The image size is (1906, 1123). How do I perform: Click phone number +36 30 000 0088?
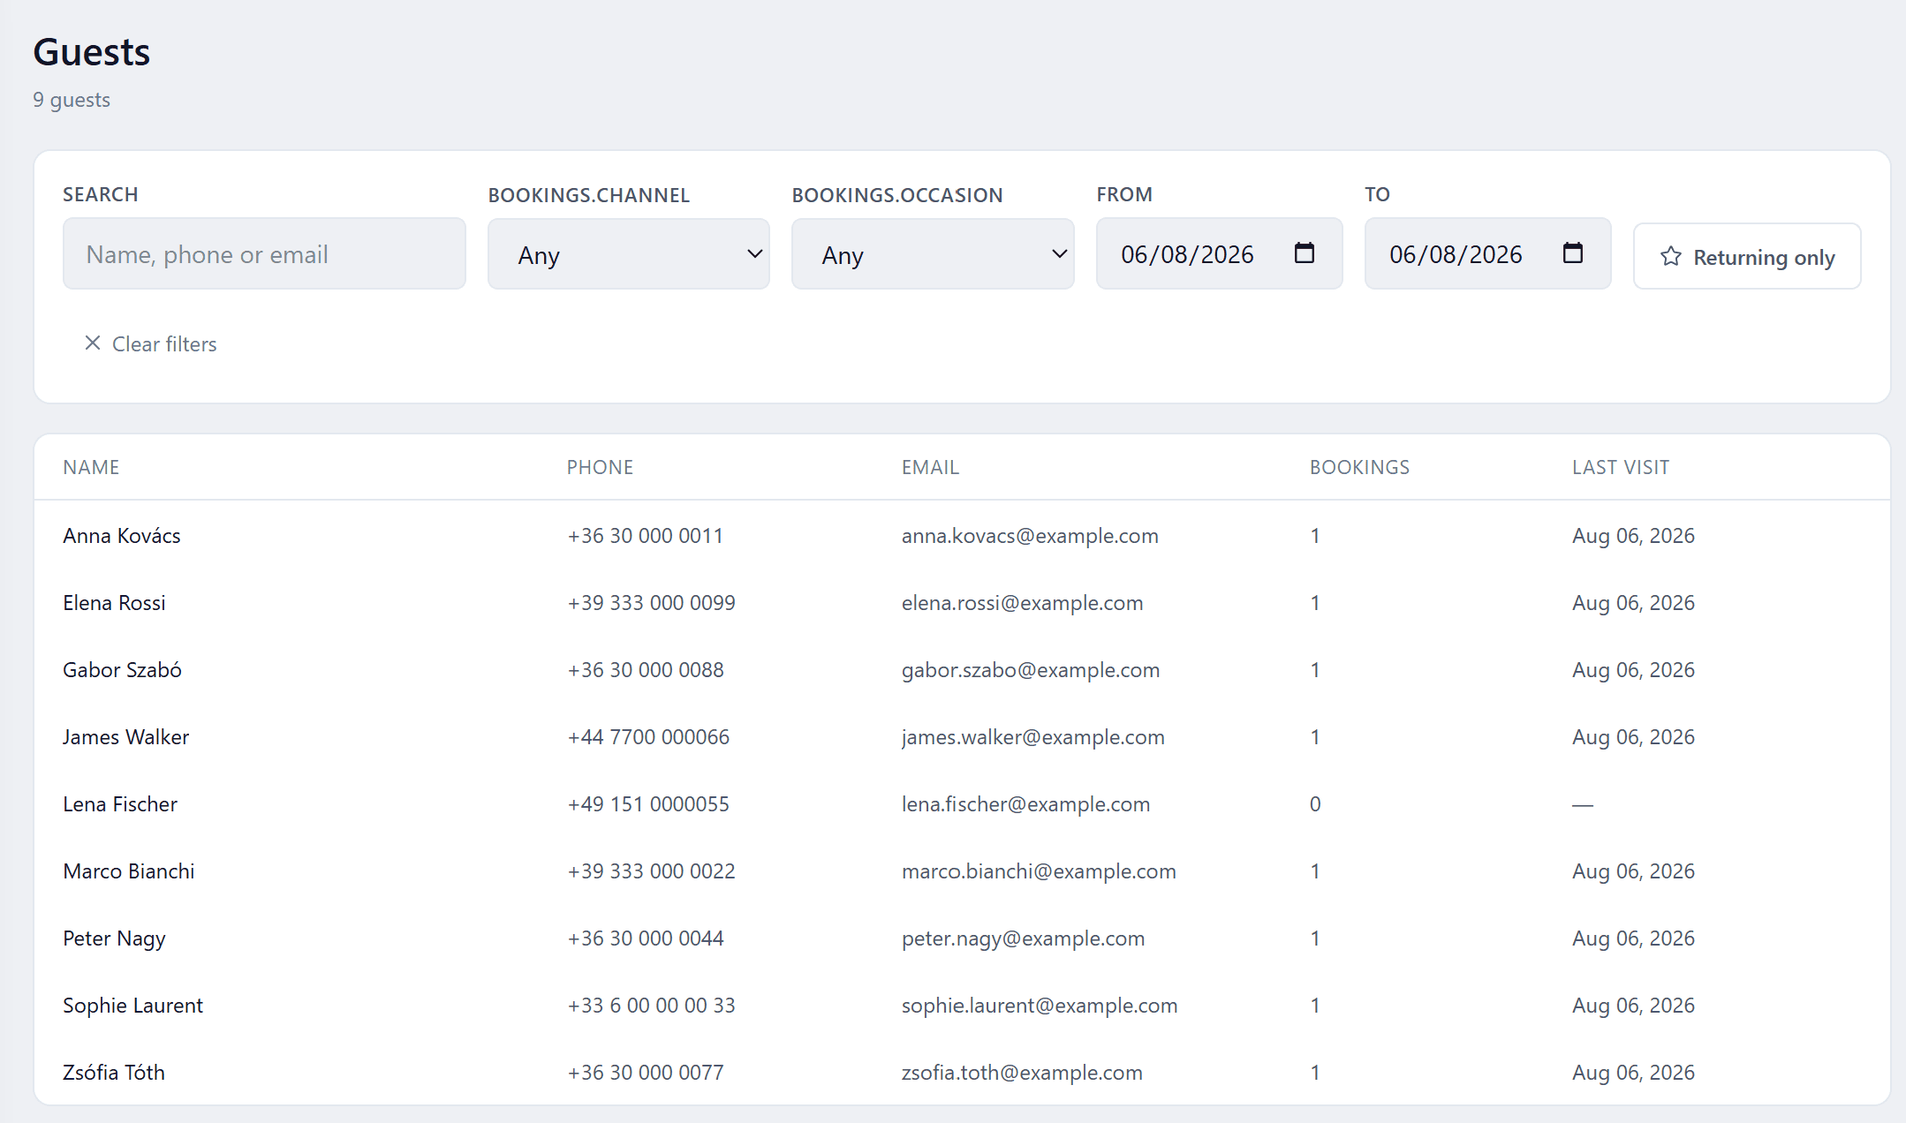[x=646, y=670]
